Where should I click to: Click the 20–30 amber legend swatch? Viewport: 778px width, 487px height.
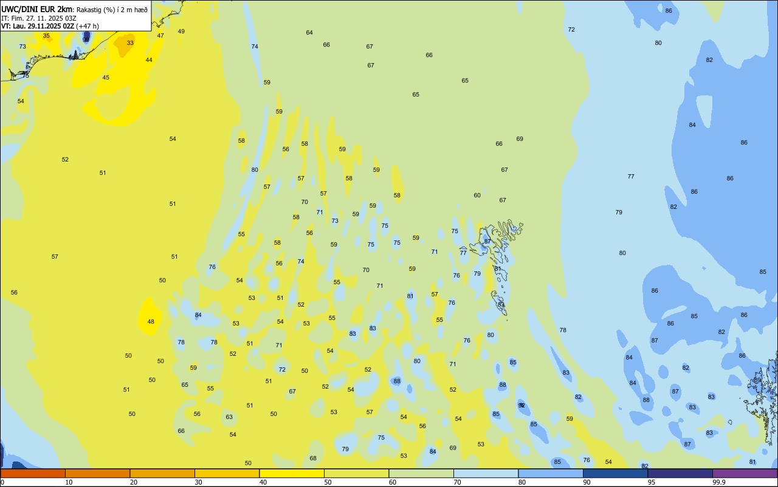pos(162,473)
